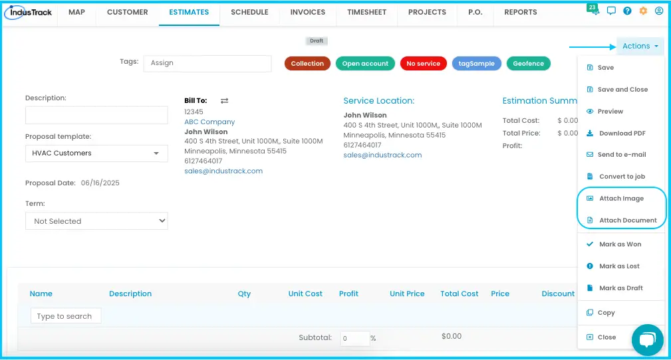The width and height of the screenshot is (671, 360).
Task: Open the chat messages icon in header
Action: click(611, 11)
